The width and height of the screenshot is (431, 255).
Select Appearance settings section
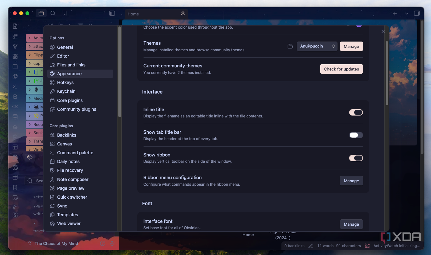[80, 74]
